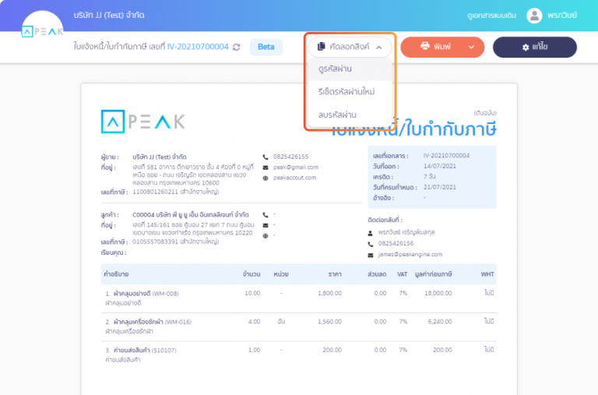Click company name บริษัท JJ (Test) จำกัด in header
The width and height of the screenshot is (598, 395).
click(x=109, y=15)
